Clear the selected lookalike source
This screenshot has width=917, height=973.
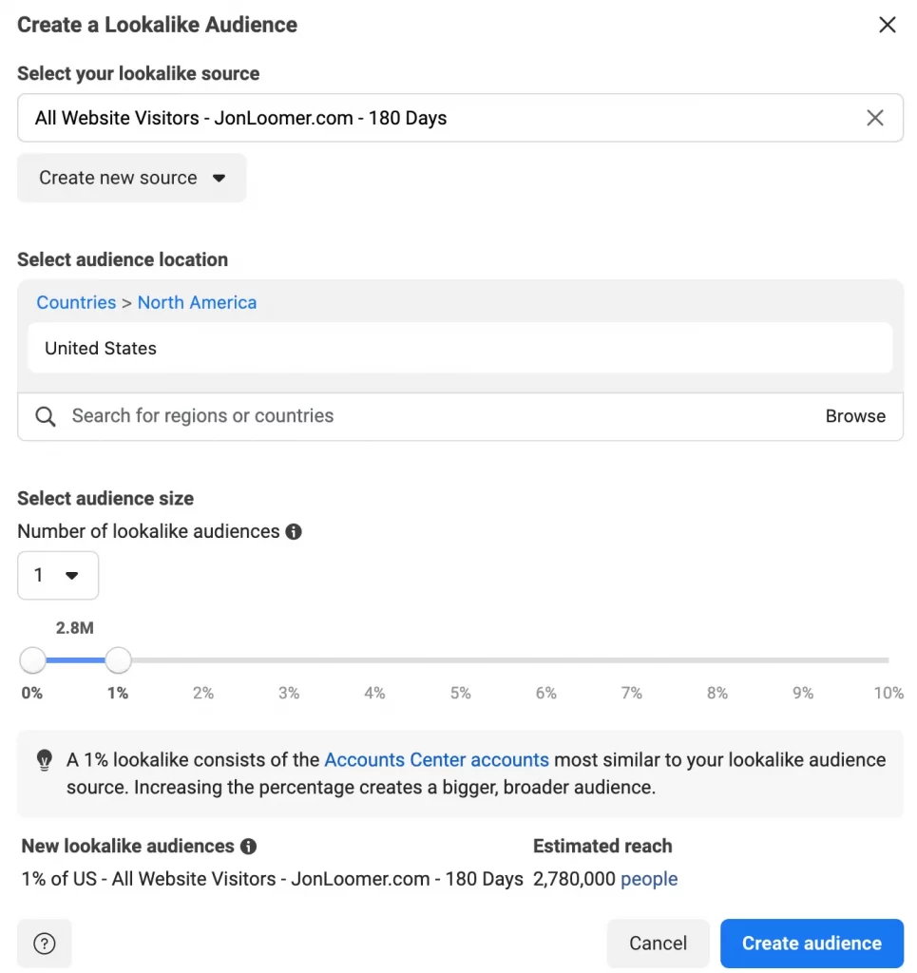click(874, 118)
